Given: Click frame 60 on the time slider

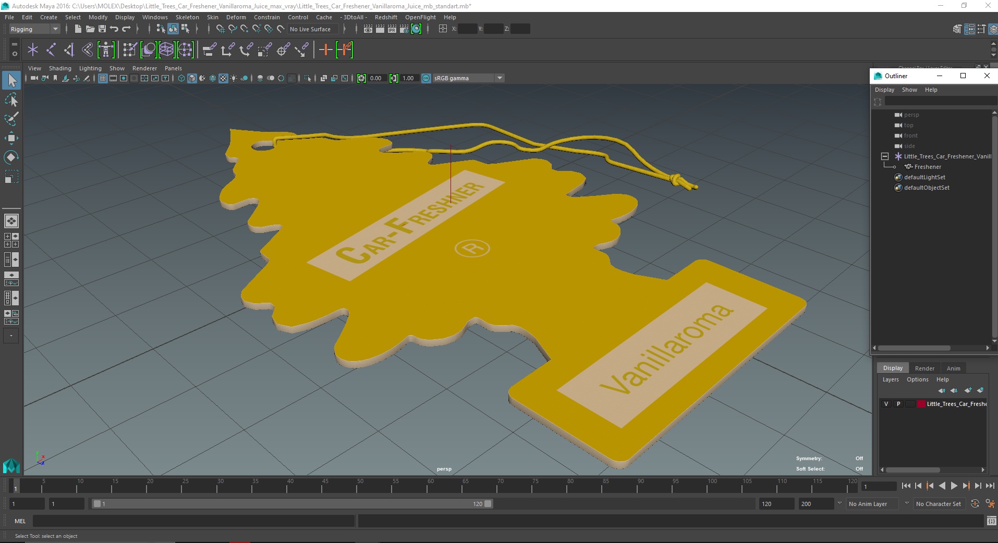Looking at the screenshot, I should (430, 486).
